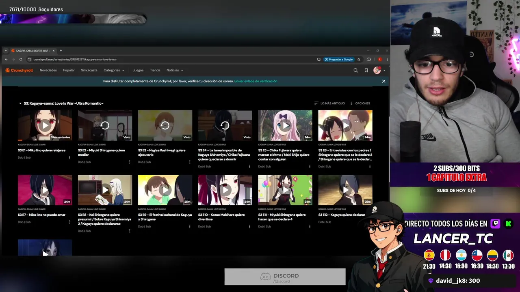Open the browser extensions puzzle icon
520x292 pixels.
click(x=369, y=59)
